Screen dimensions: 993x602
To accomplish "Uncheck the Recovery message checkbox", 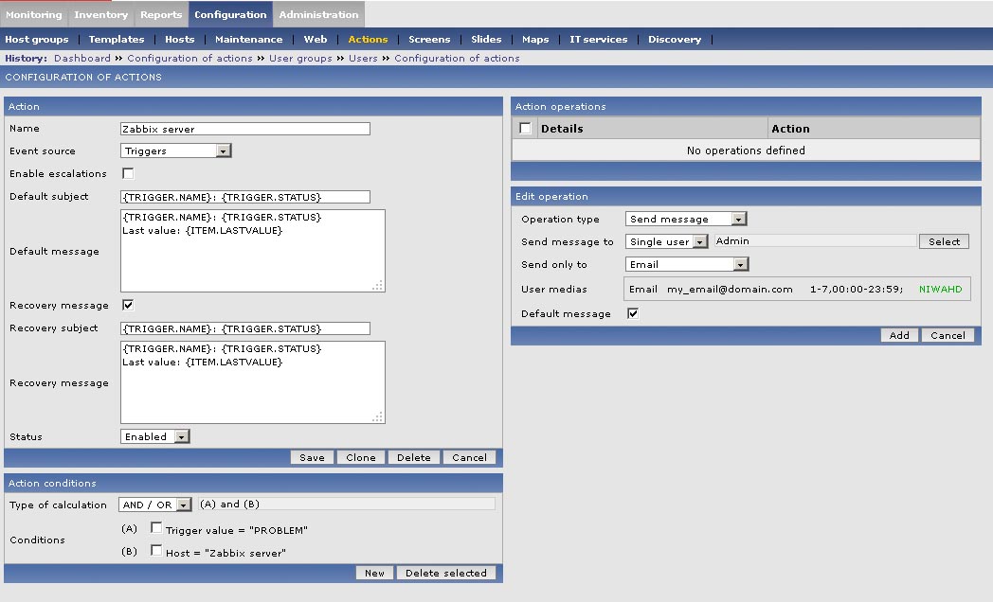I will coord(128,305).
